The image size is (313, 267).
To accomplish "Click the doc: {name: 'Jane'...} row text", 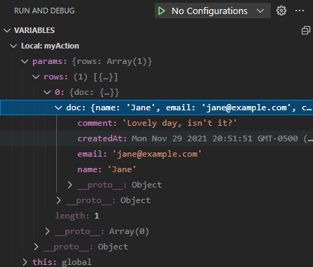I will pyautogui.click(x=189, y=108).
